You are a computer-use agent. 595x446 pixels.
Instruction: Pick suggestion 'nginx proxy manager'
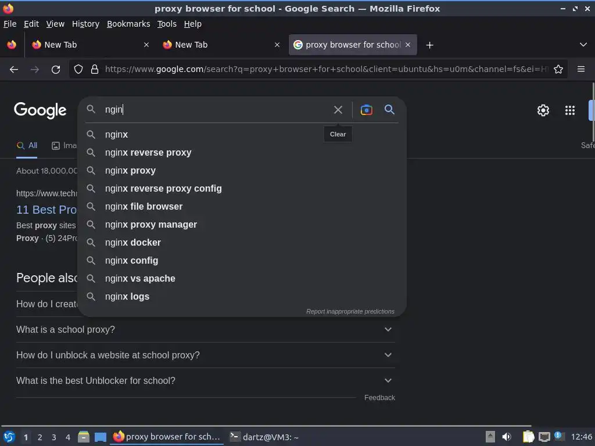pyautogui.click(x=242, y=225)
